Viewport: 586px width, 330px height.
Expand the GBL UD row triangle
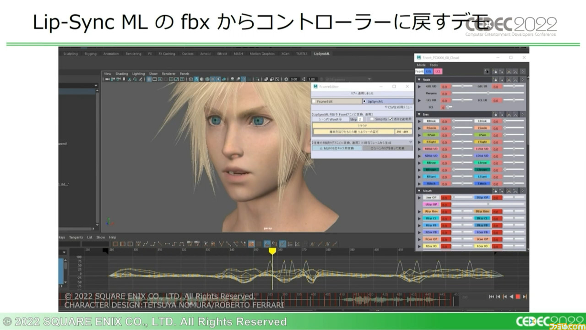pyautogui.click(x=419, y=87)
